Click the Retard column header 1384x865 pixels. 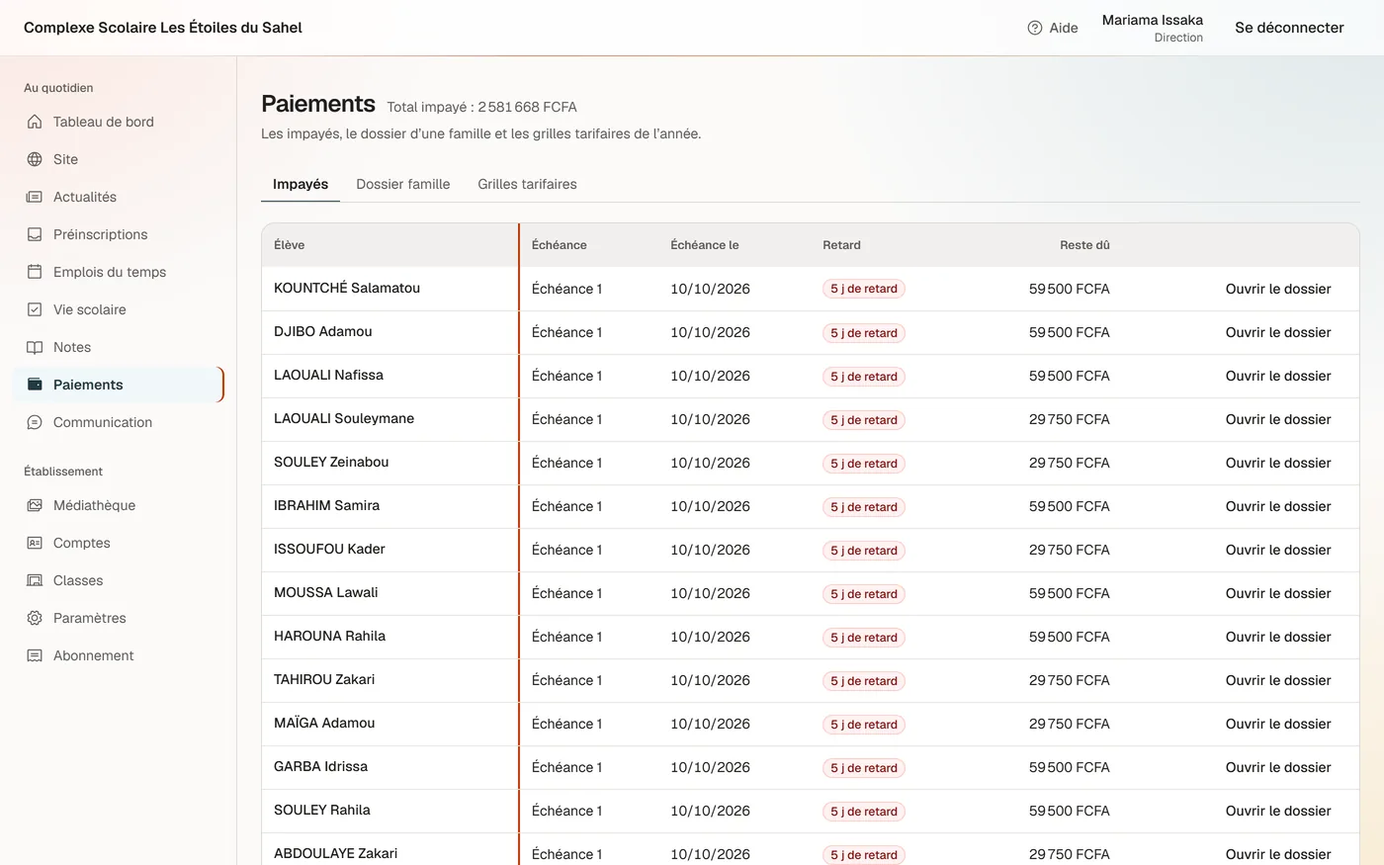coord(841,245)
